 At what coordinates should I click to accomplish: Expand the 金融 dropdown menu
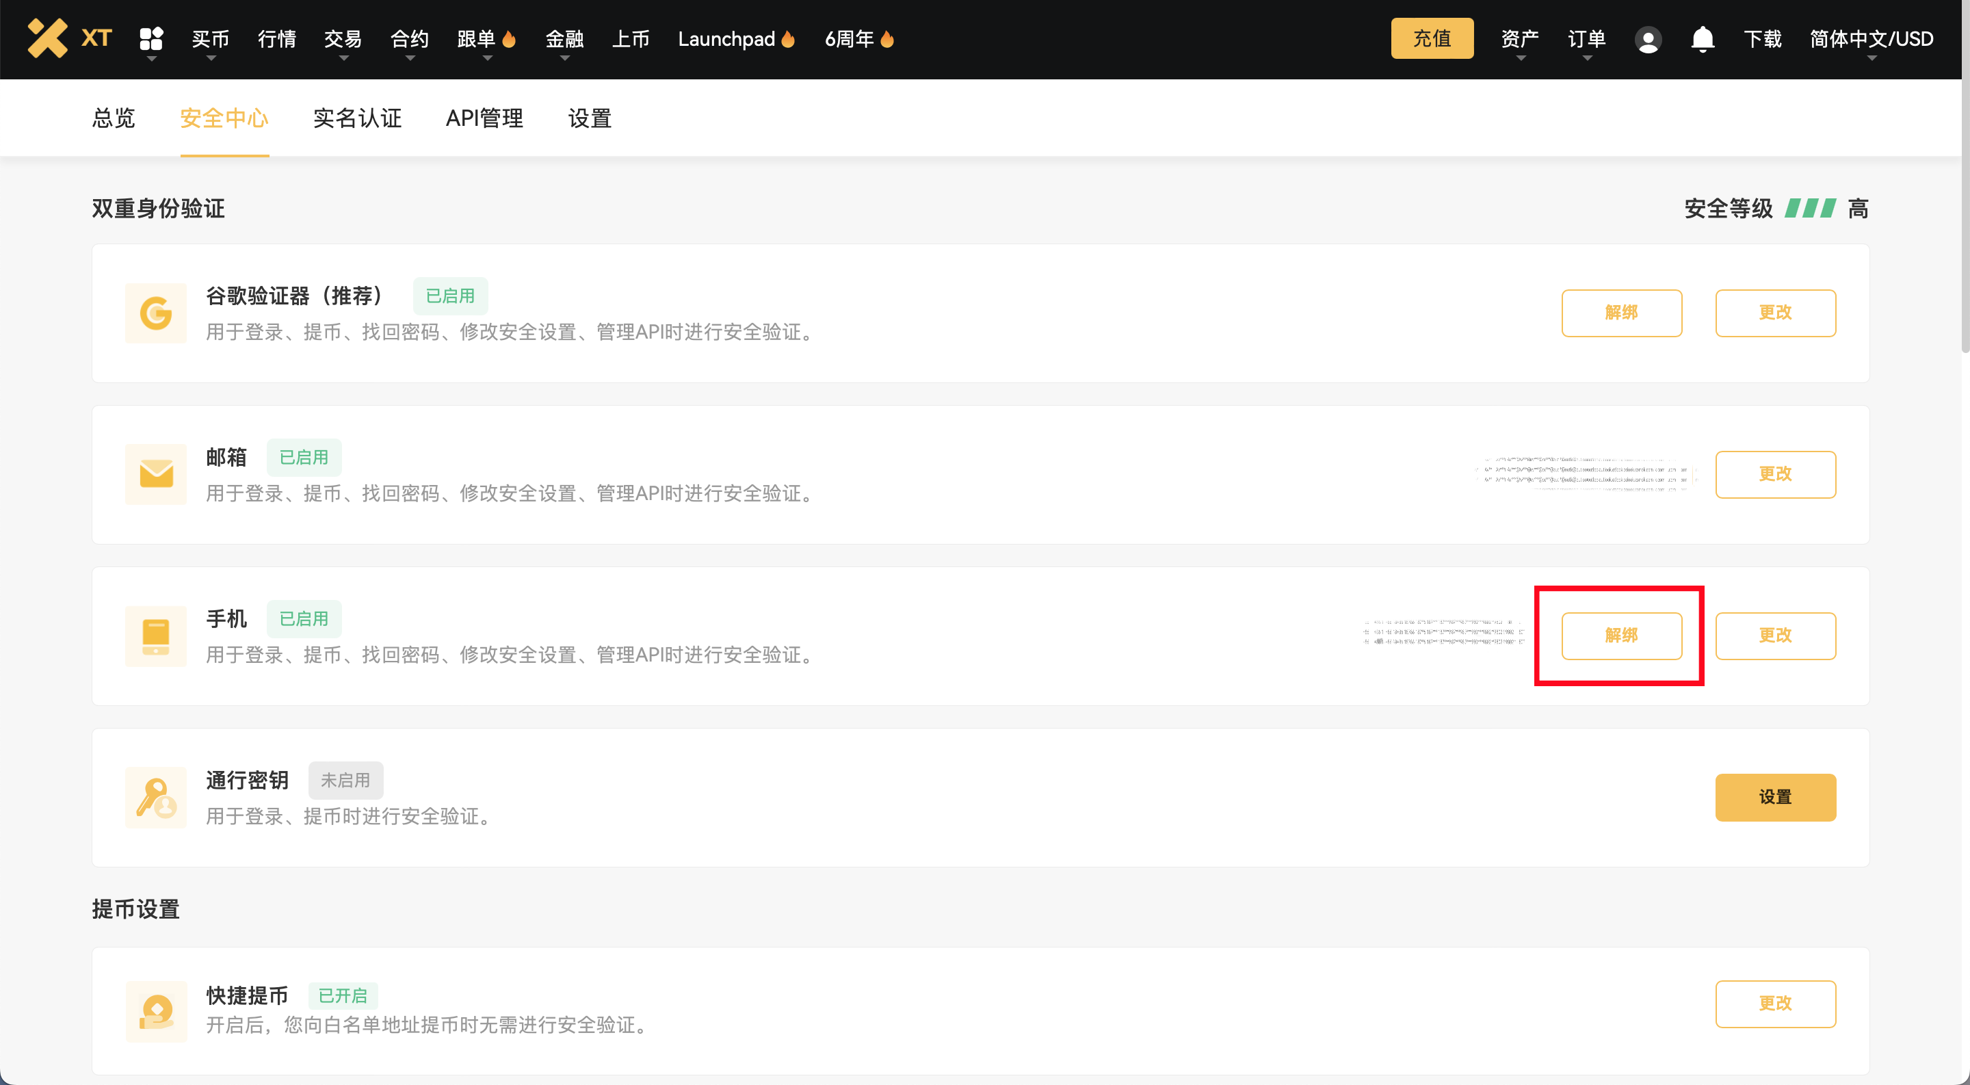tap(564, 40)
